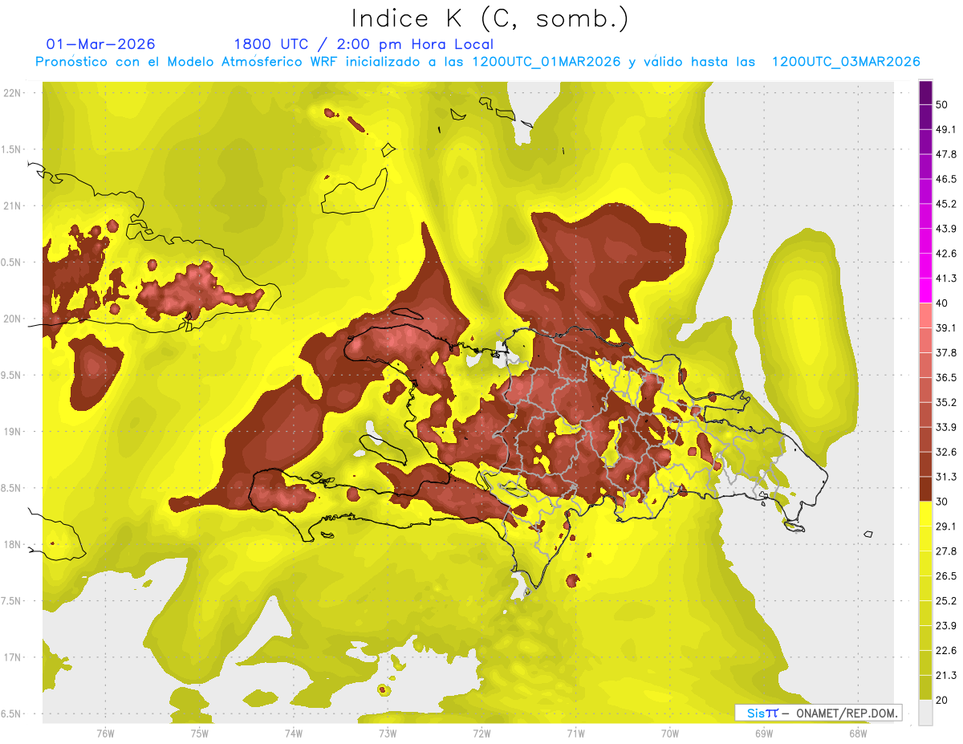963x744 pixels.
Task: Pick the gray swatch below 20 in legend
Action: tap(925, 713)
